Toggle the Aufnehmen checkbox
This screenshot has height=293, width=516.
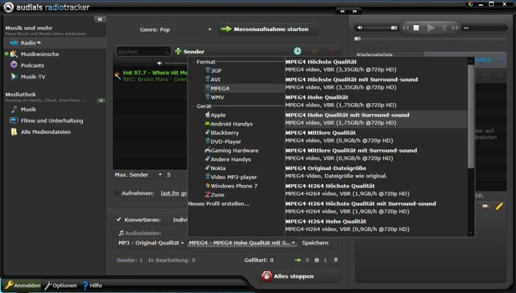click(x=117, y=193)
